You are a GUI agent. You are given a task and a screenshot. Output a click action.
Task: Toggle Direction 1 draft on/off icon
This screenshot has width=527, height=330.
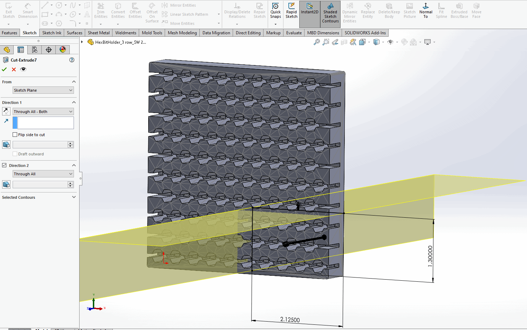pyautogui.click(x=6, y=145)
